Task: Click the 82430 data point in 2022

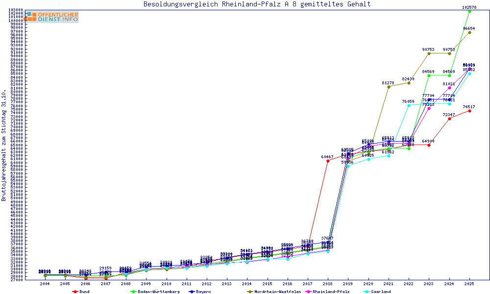Action: coord(409,83)
